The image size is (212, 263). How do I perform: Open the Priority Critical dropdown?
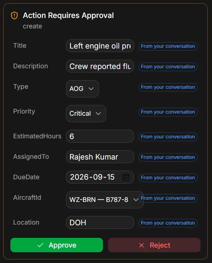pyautogui.click(x=86, y=114)
